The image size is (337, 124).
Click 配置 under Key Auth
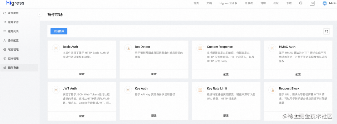154,116
